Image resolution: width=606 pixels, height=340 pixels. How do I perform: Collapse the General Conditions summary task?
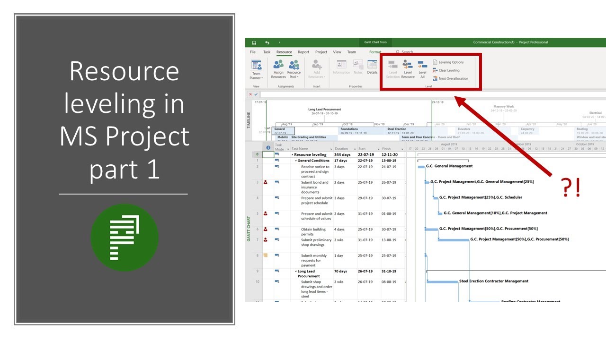click(296, 161)
